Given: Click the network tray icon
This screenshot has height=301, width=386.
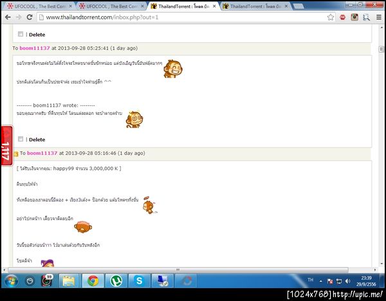Looking at the screenshot, I should point(339,281).
